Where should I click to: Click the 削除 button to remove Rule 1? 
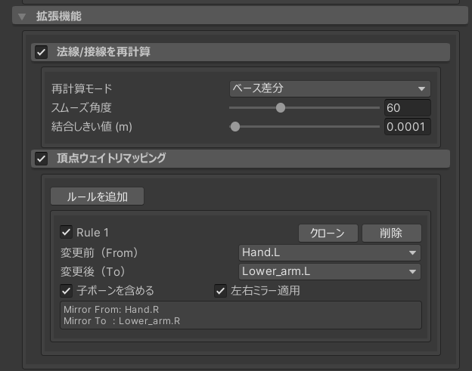pos(391,233)
